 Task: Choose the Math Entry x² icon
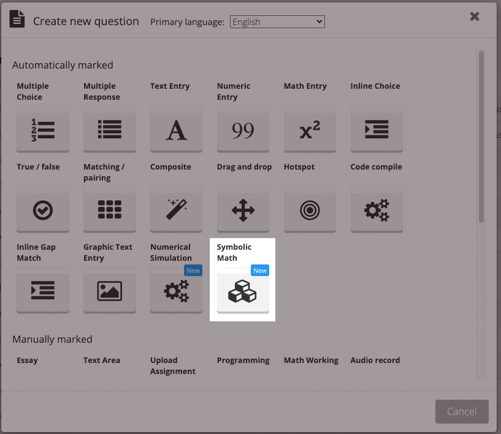point(310,130)
